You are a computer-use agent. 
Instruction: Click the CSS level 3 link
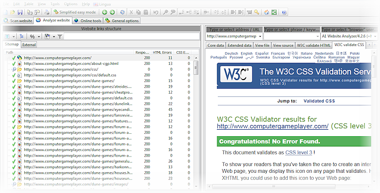(298, 152)
